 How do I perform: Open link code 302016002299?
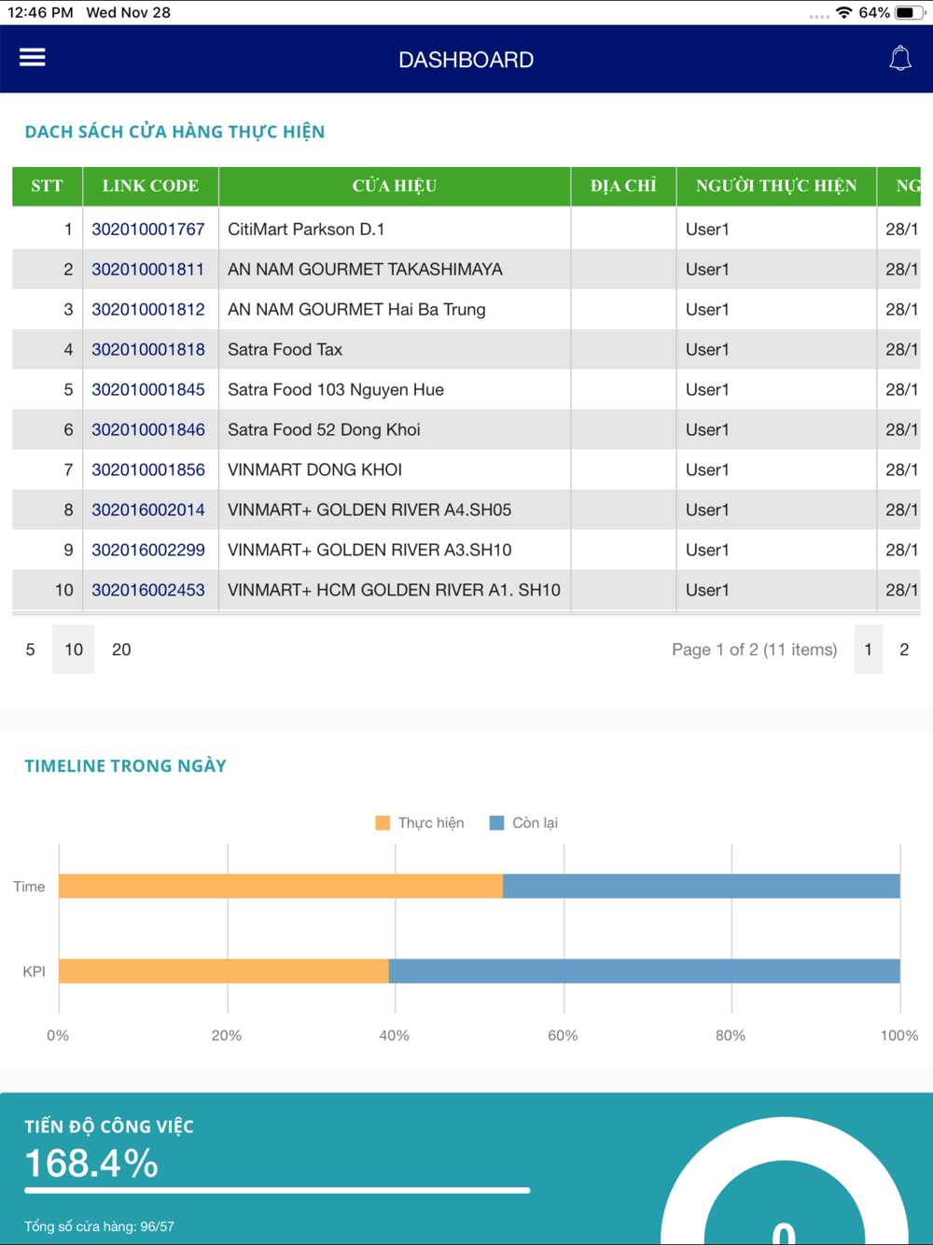pos(148,551)
